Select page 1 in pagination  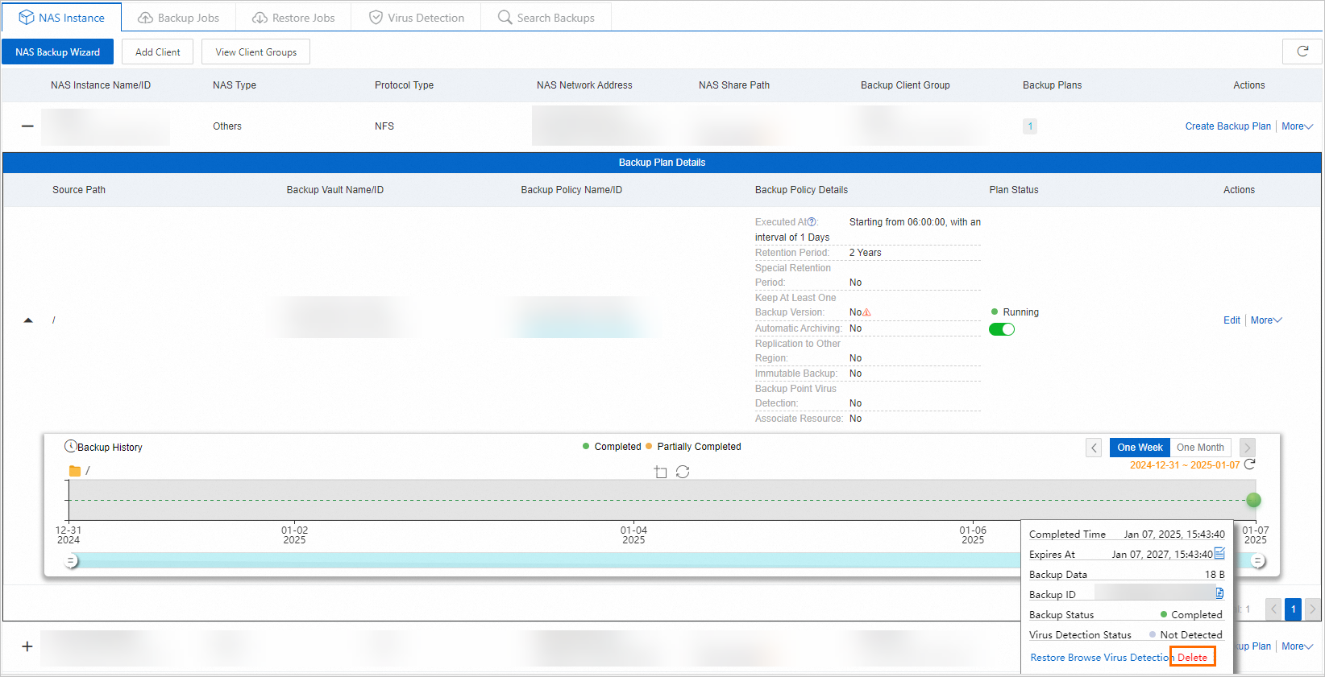tap(1293, 609)
